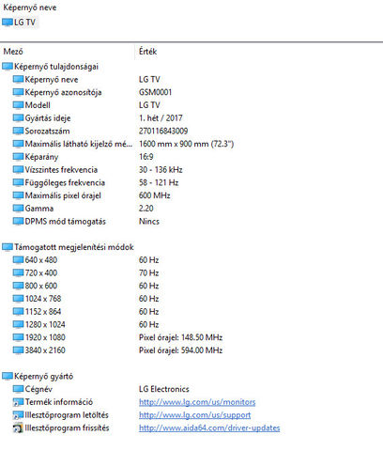Click the icon next to Vízszintes frekvencia
Image resolution: width=383 pixels, height=451 pixels.
pos(18,169)
